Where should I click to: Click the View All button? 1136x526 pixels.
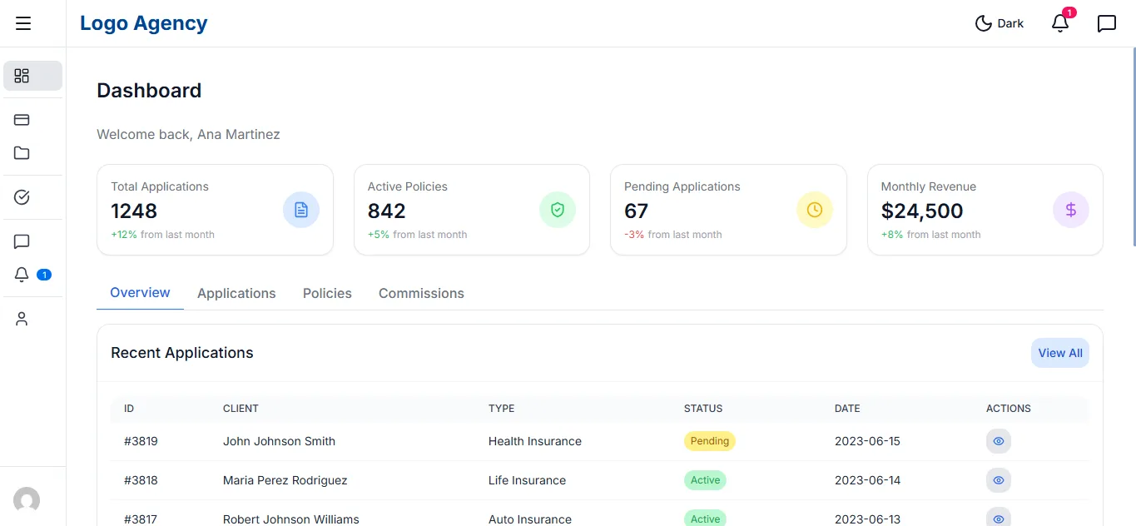tap(1060, 353)
